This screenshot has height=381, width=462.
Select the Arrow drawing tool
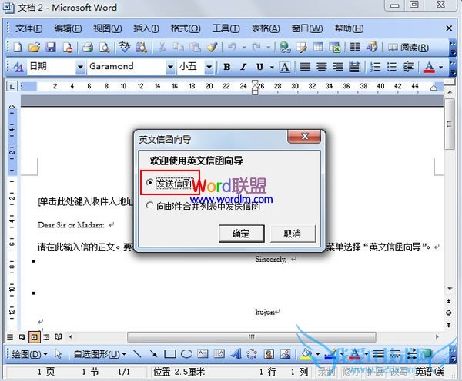(153, 353)
